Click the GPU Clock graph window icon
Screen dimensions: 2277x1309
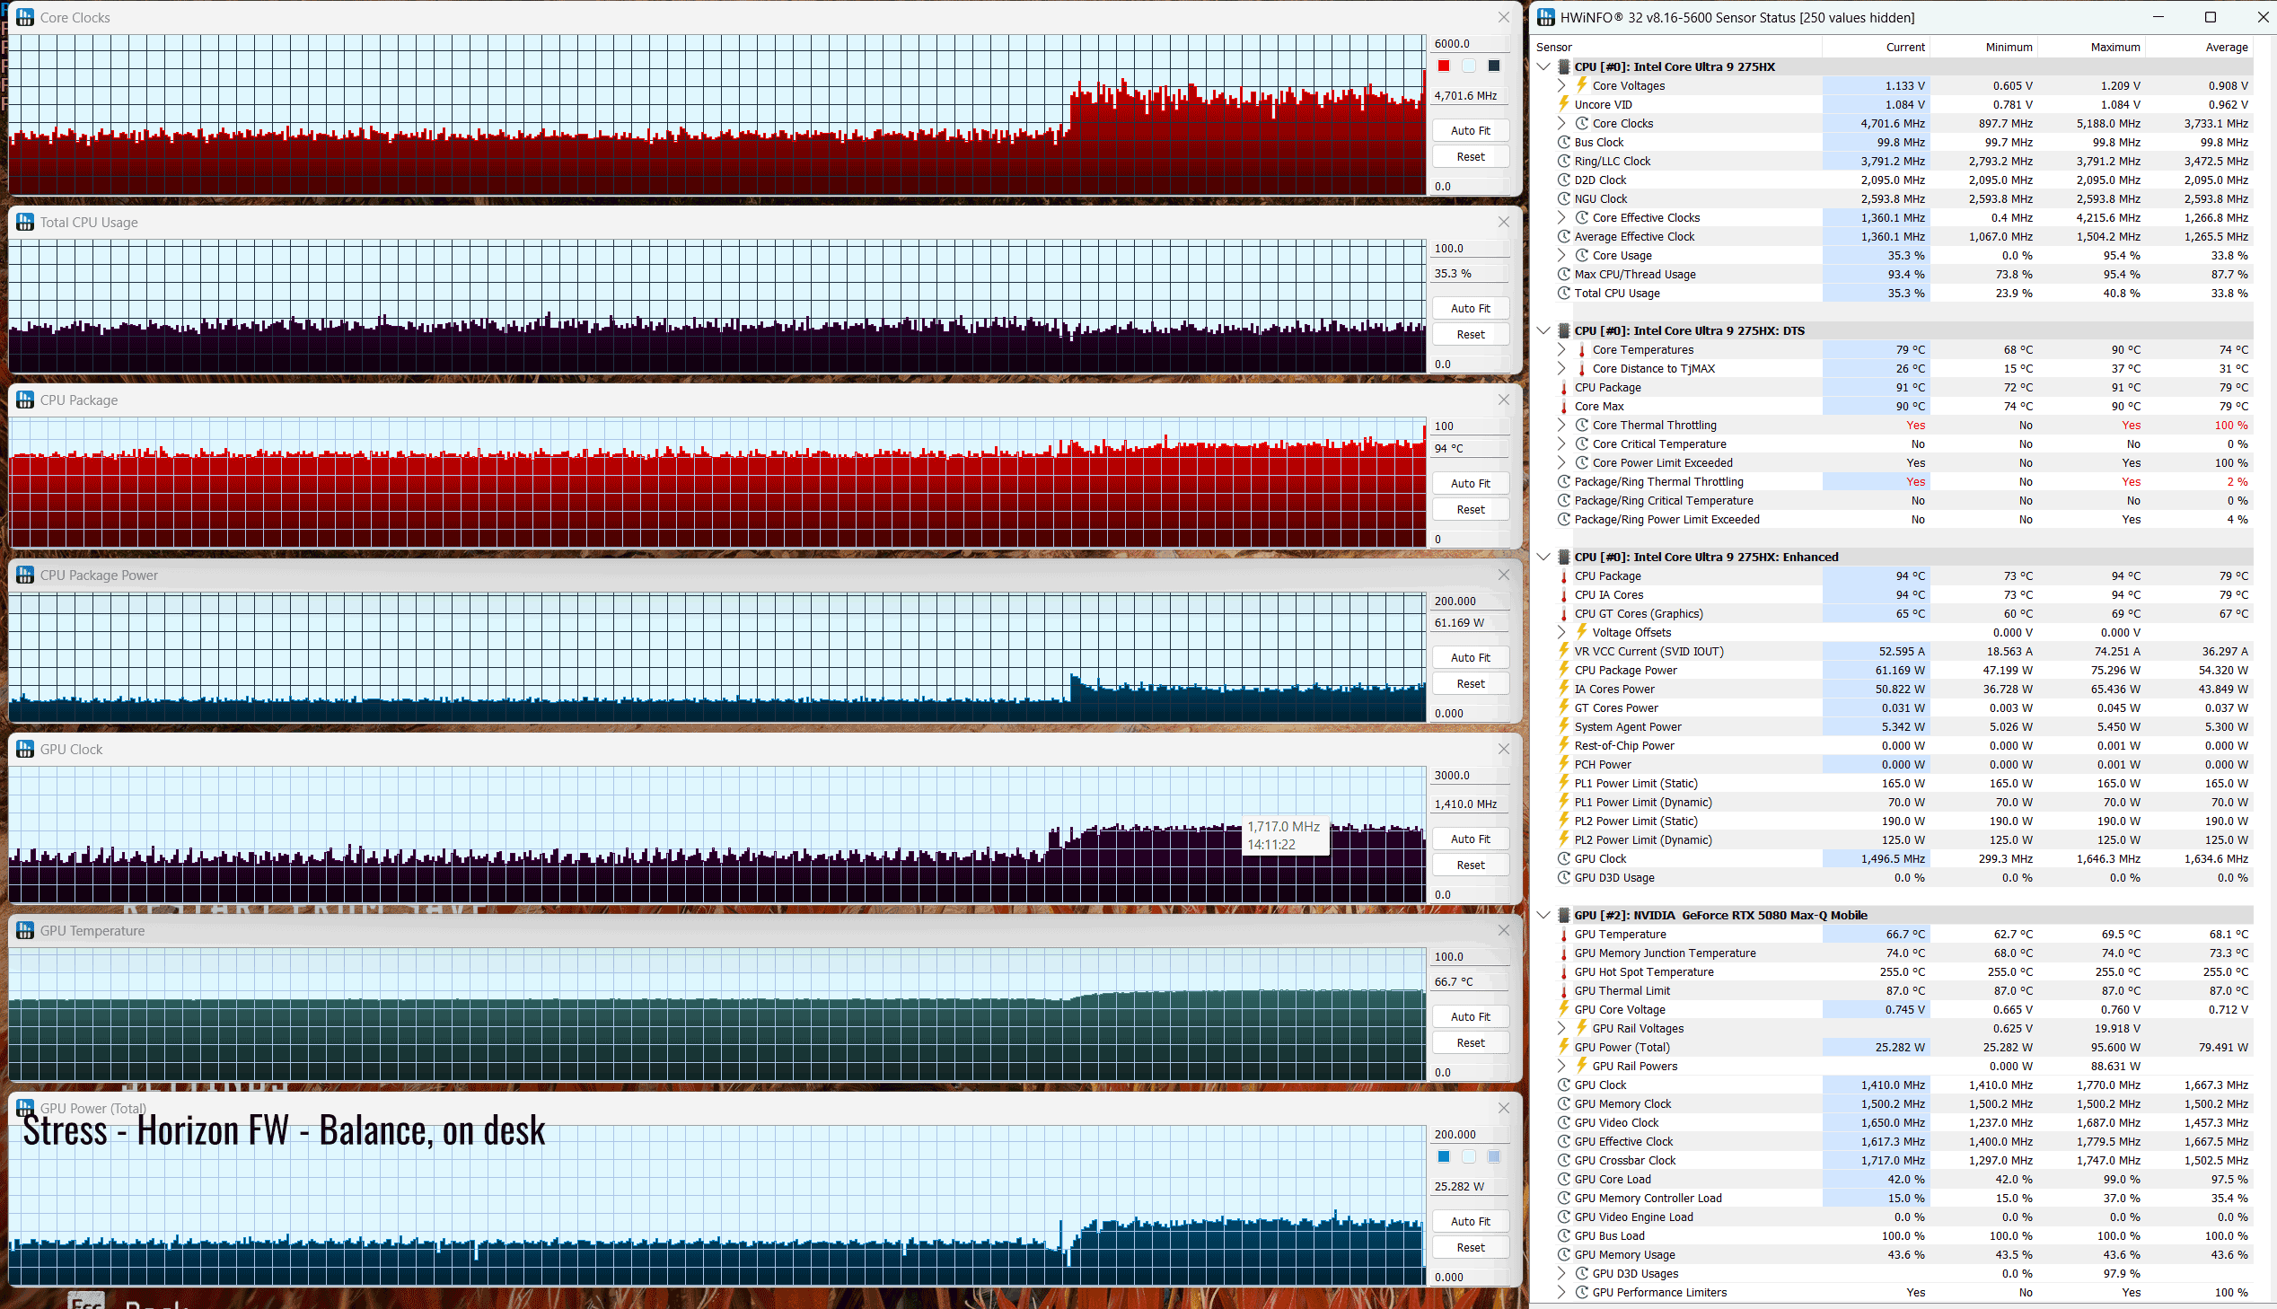[x=25, y=749]
